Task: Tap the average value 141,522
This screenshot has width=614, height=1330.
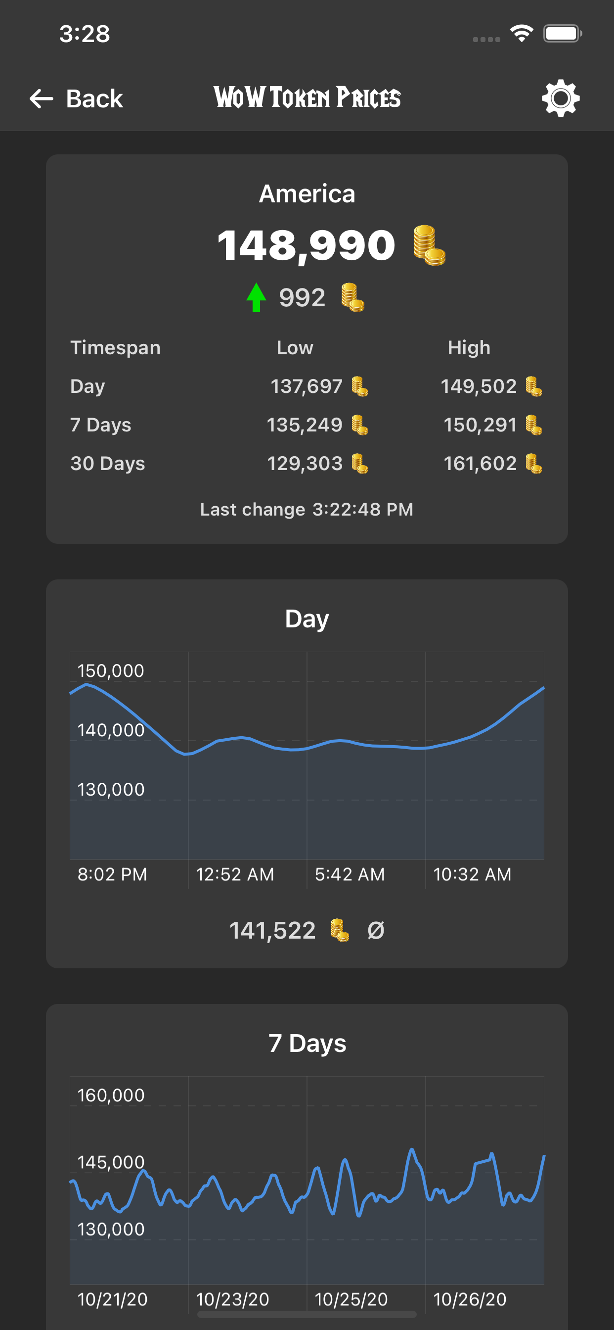Action: [x=272, y=930]
